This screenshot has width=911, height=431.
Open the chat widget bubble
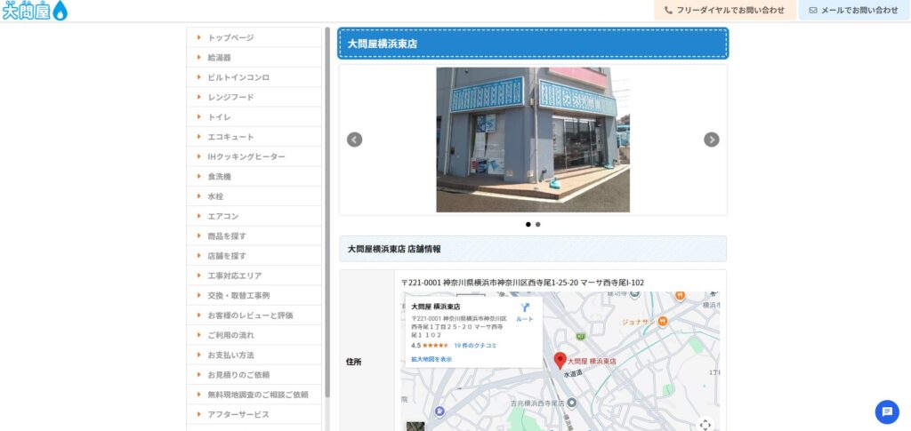[886, 411]
